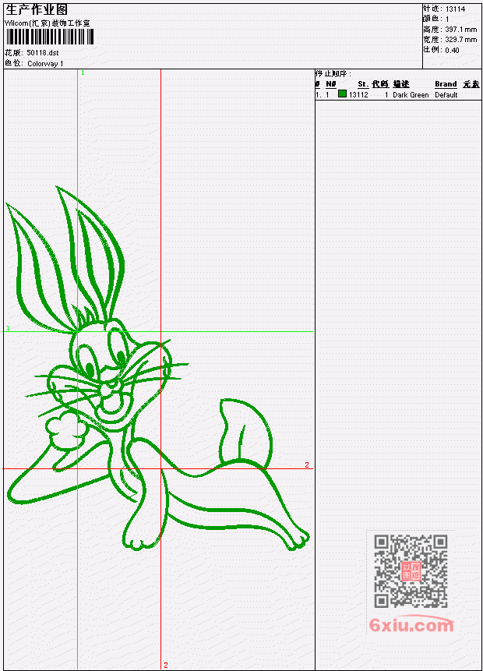The image size is (483, 671).
Task: Click the Wilcom(汇京) studio name text
Action: pos(47,23)
